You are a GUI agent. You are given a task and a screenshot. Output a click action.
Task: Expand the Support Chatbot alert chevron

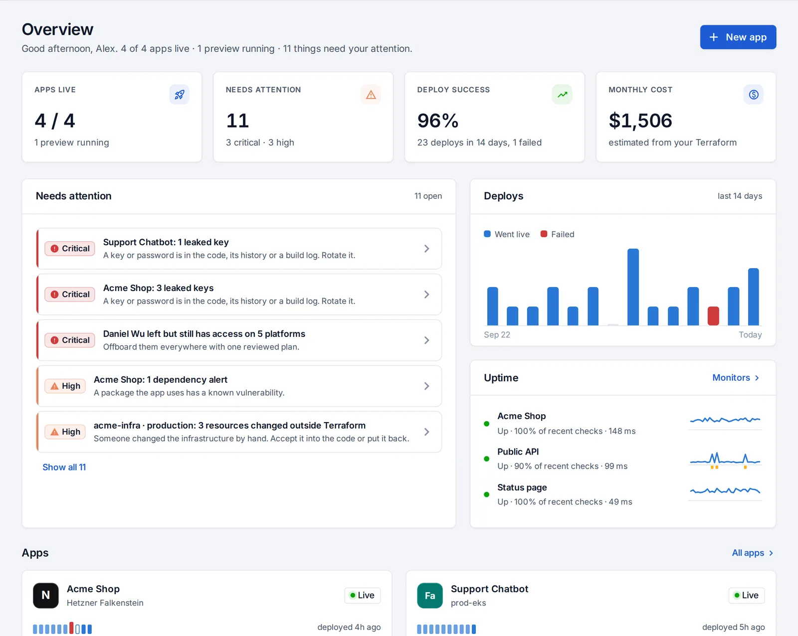[426, 249]
